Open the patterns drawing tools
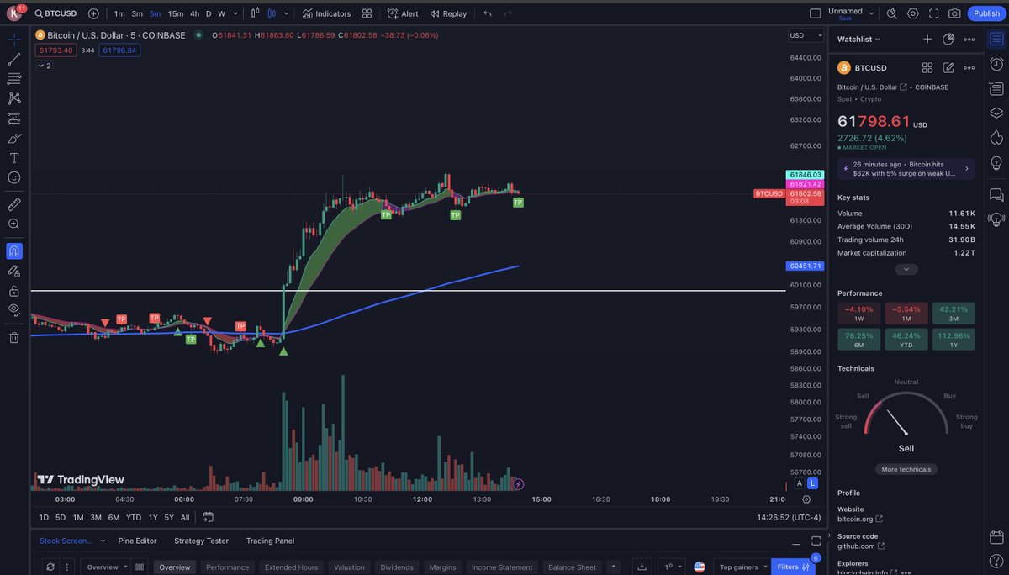This screenshot has height=575, width=1009. pyautogui.click(x=14, y=98)
